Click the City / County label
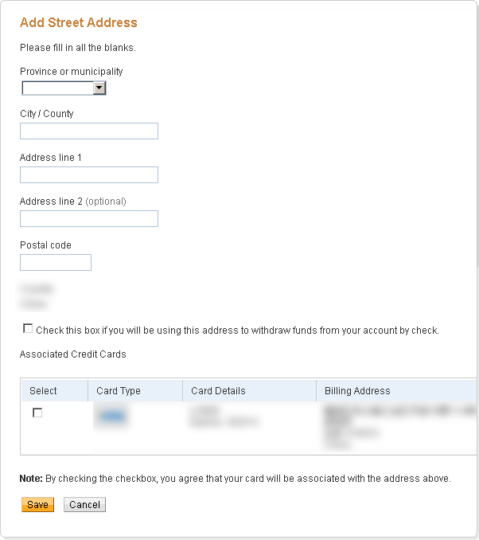Screen dimensions: 479x540 tap(47, 114)
